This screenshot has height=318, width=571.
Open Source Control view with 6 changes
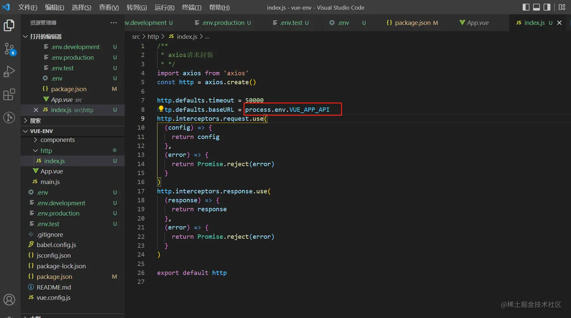pyautogui.click(x=9, y=49)
